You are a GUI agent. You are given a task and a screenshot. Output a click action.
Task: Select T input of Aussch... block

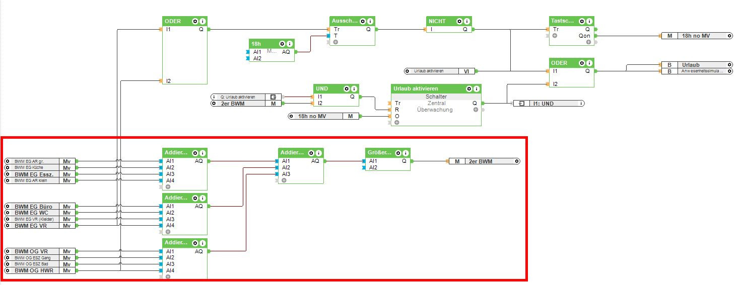point(336,36)
